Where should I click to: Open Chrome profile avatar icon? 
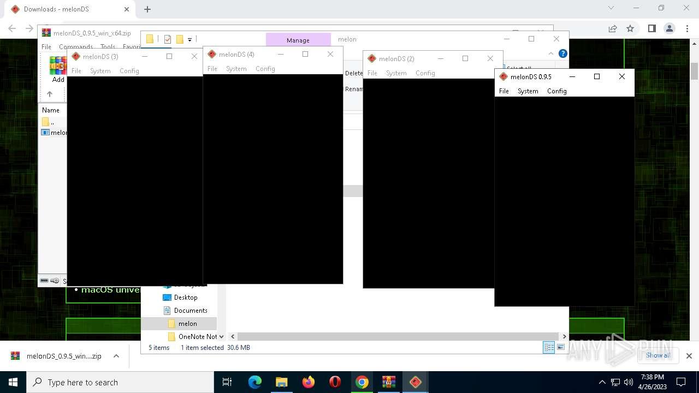(x=670, y=28)
